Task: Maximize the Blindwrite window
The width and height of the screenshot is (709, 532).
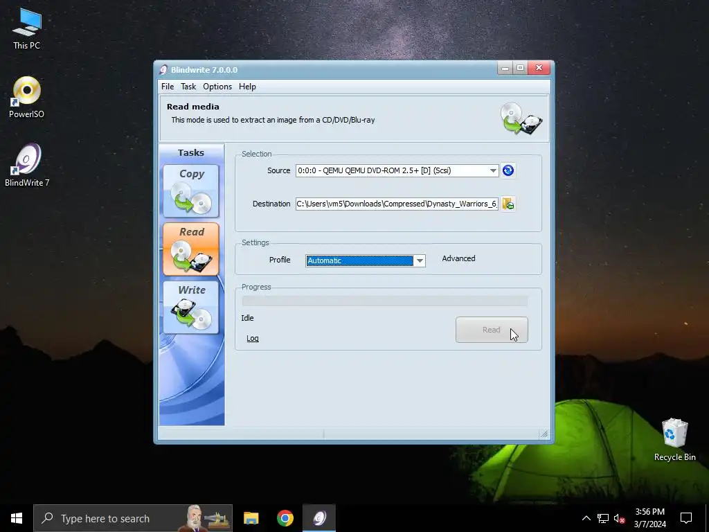Action: pyautogui.click(x=520, y=69)
